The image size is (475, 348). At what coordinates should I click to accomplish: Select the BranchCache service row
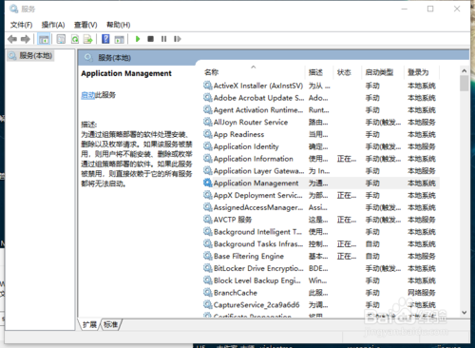coord(320,293)
